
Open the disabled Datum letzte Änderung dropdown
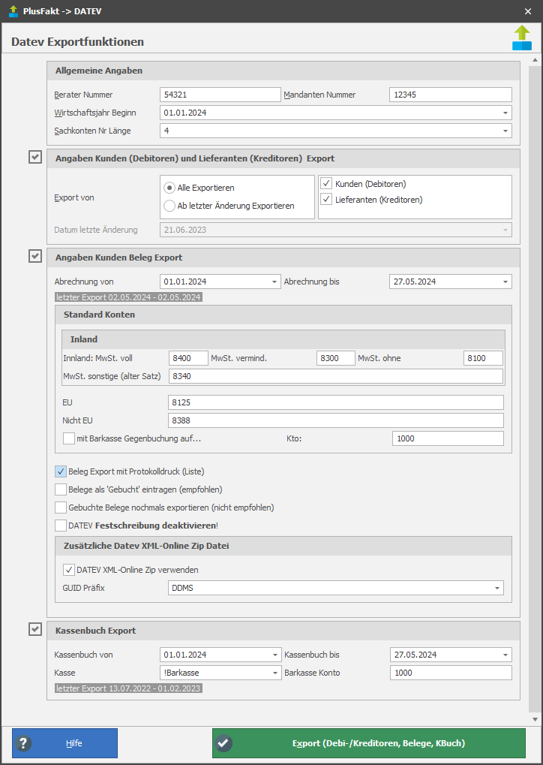[x=505, y=230]
